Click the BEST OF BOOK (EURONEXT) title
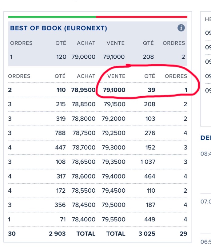Viewport: 211px width, 247px height. click(58, 28)
